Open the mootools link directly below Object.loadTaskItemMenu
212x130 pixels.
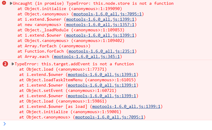[x=103, y=85]
